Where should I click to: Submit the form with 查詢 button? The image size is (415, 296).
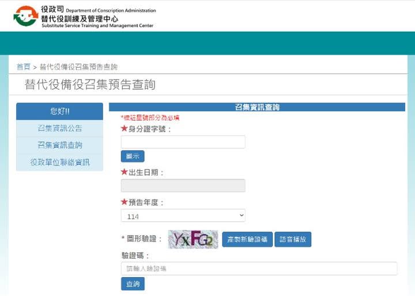tap(133, 284)
